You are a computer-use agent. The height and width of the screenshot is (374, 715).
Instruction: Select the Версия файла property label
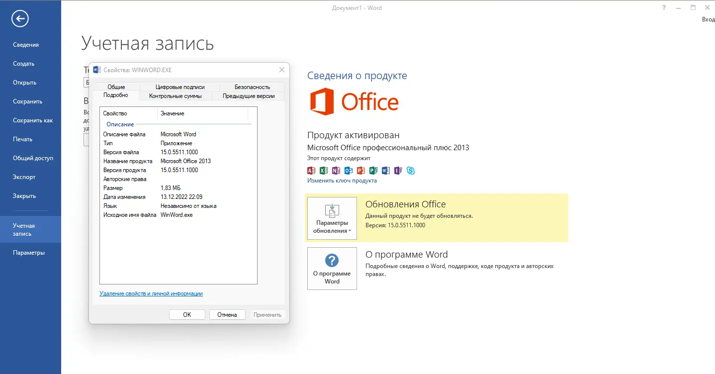coord(121,152)
